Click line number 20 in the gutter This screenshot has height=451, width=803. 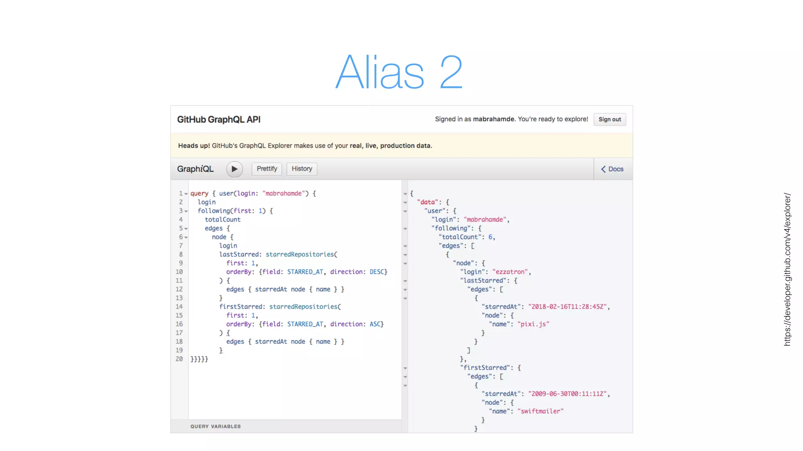pos(179,359)
